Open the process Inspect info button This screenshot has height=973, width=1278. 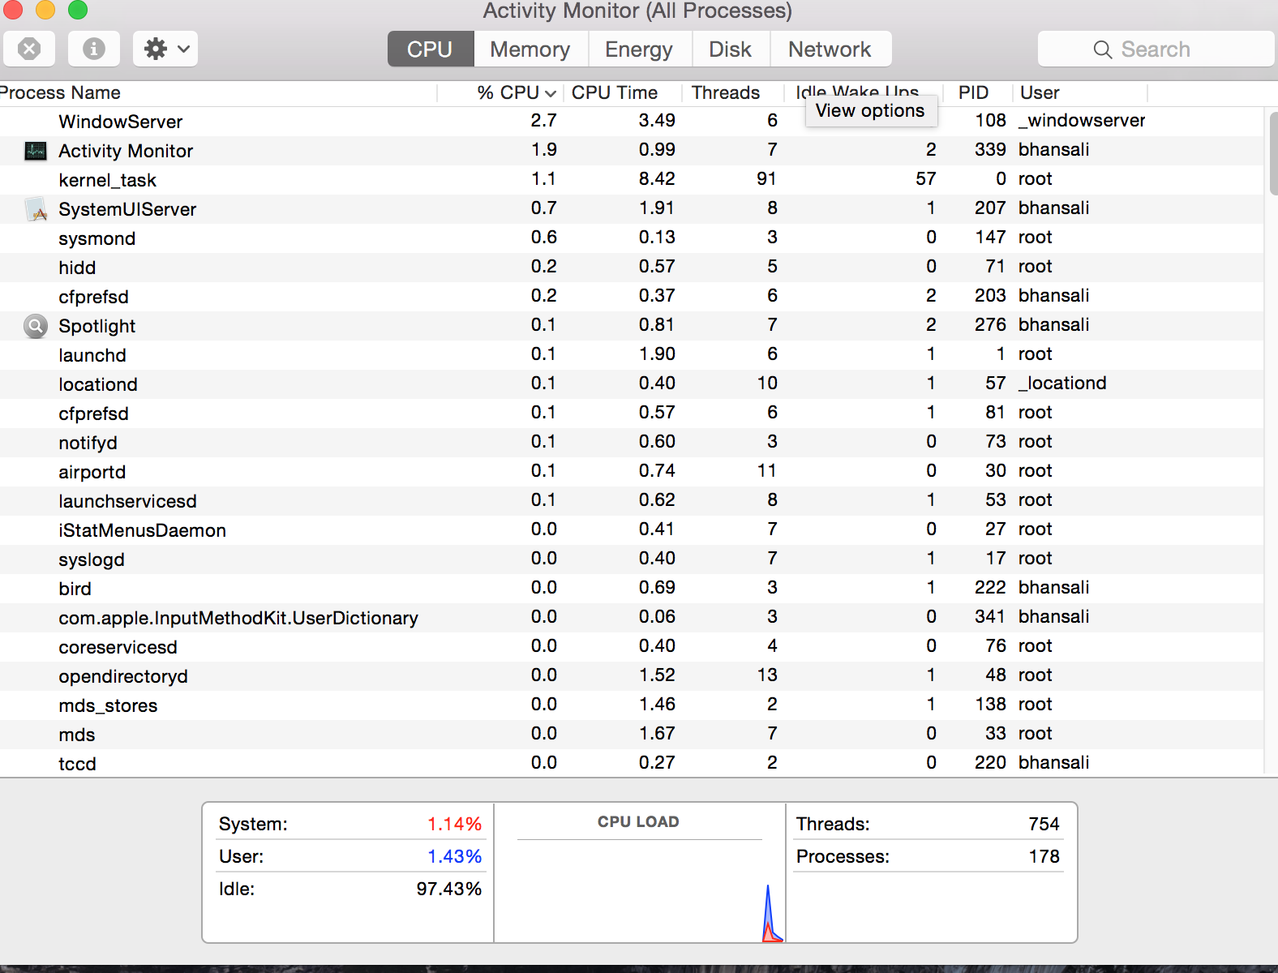point(94,49)
